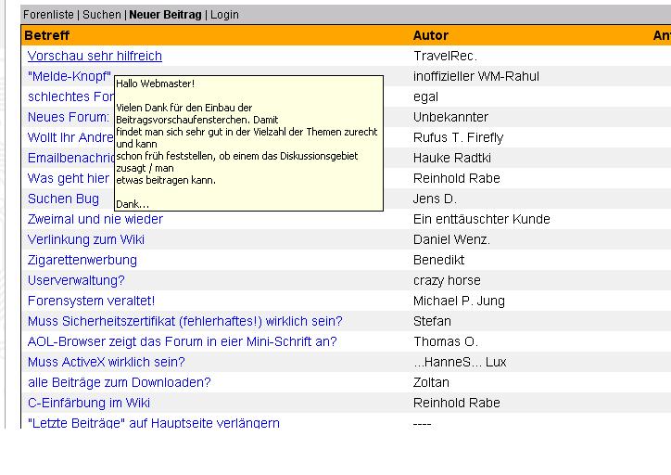
Task: Open the Forenliste navigation link
Action: (48, 15)
